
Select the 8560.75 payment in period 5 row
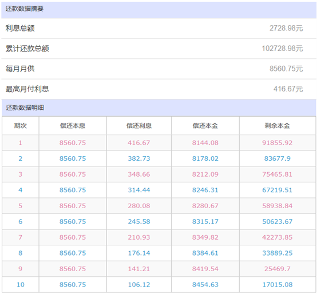coord(73,206)
